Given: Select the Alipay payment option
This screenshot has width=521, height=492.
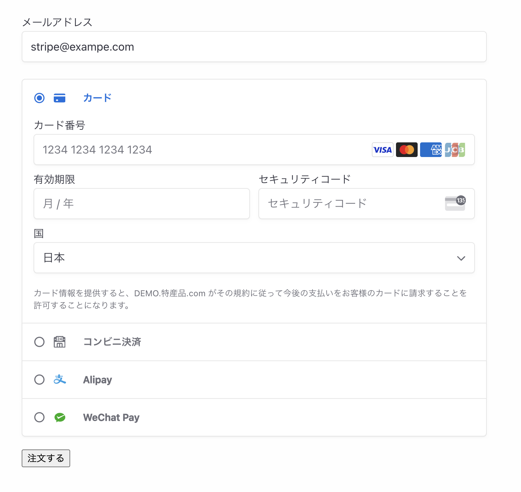Looking at the screenshot, I should 39,380.
